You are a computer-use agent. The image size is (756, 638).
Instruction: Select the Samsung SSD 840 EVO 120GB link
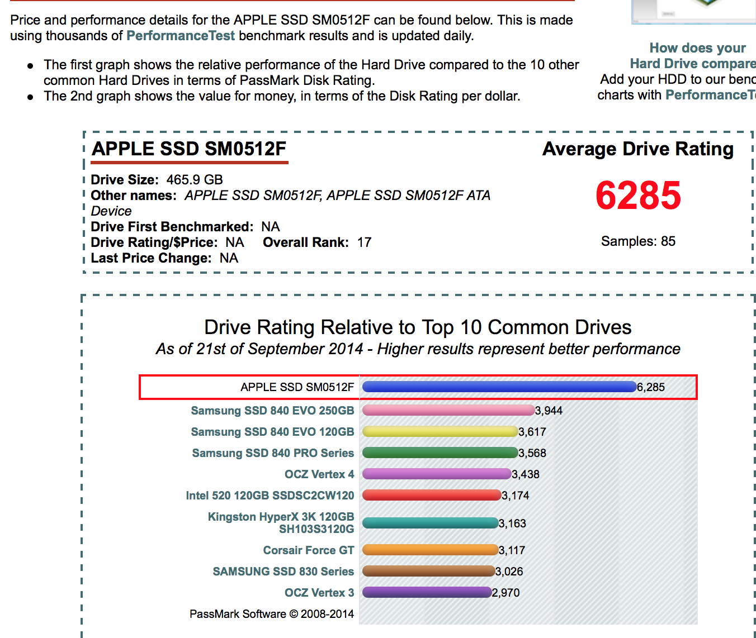(x=272, y=432)
